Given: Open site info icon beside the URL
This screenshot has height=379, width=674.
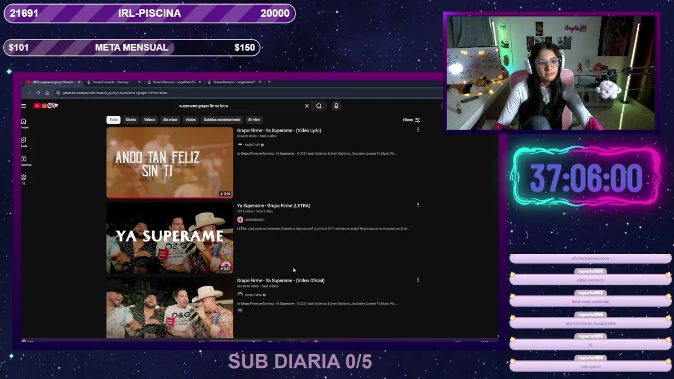Looking at the screenshot, I should click(x=58, y=93).
